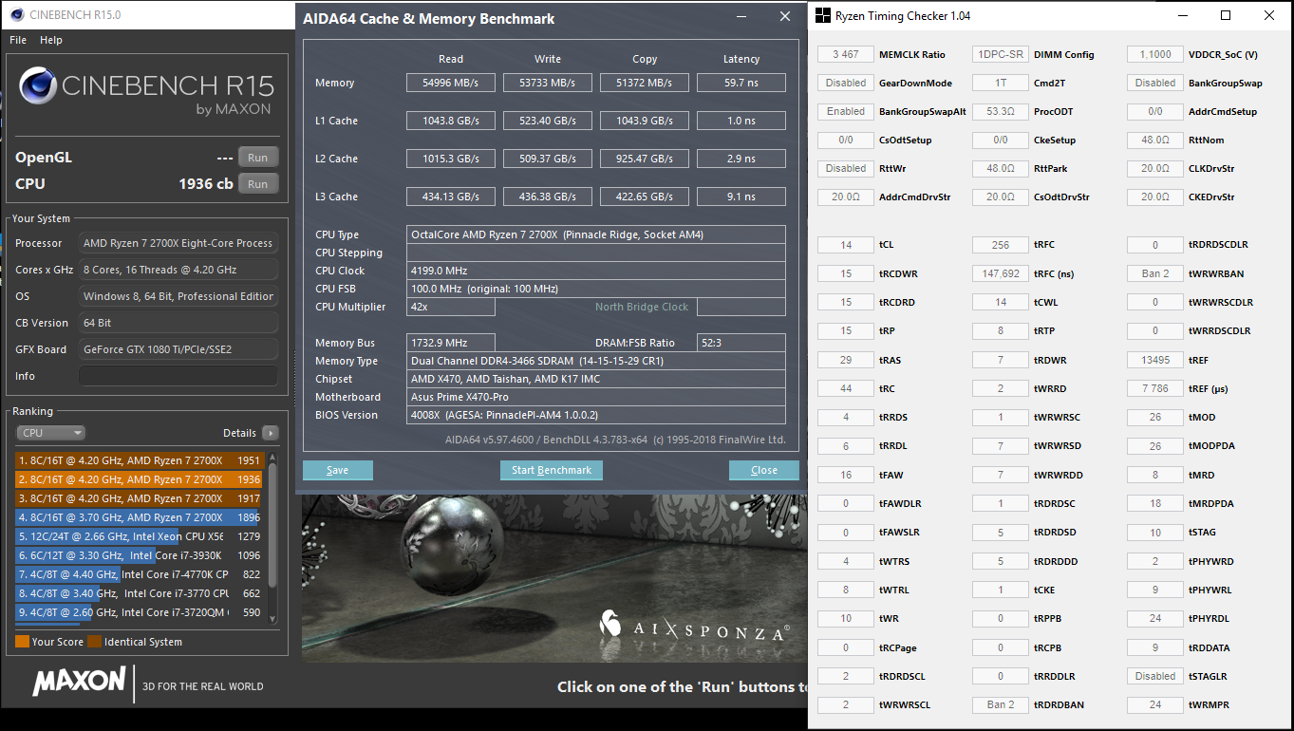The image size is (1294, 731).
Task: Click the Details arrow button in Ranking
Action: point(271,433)
